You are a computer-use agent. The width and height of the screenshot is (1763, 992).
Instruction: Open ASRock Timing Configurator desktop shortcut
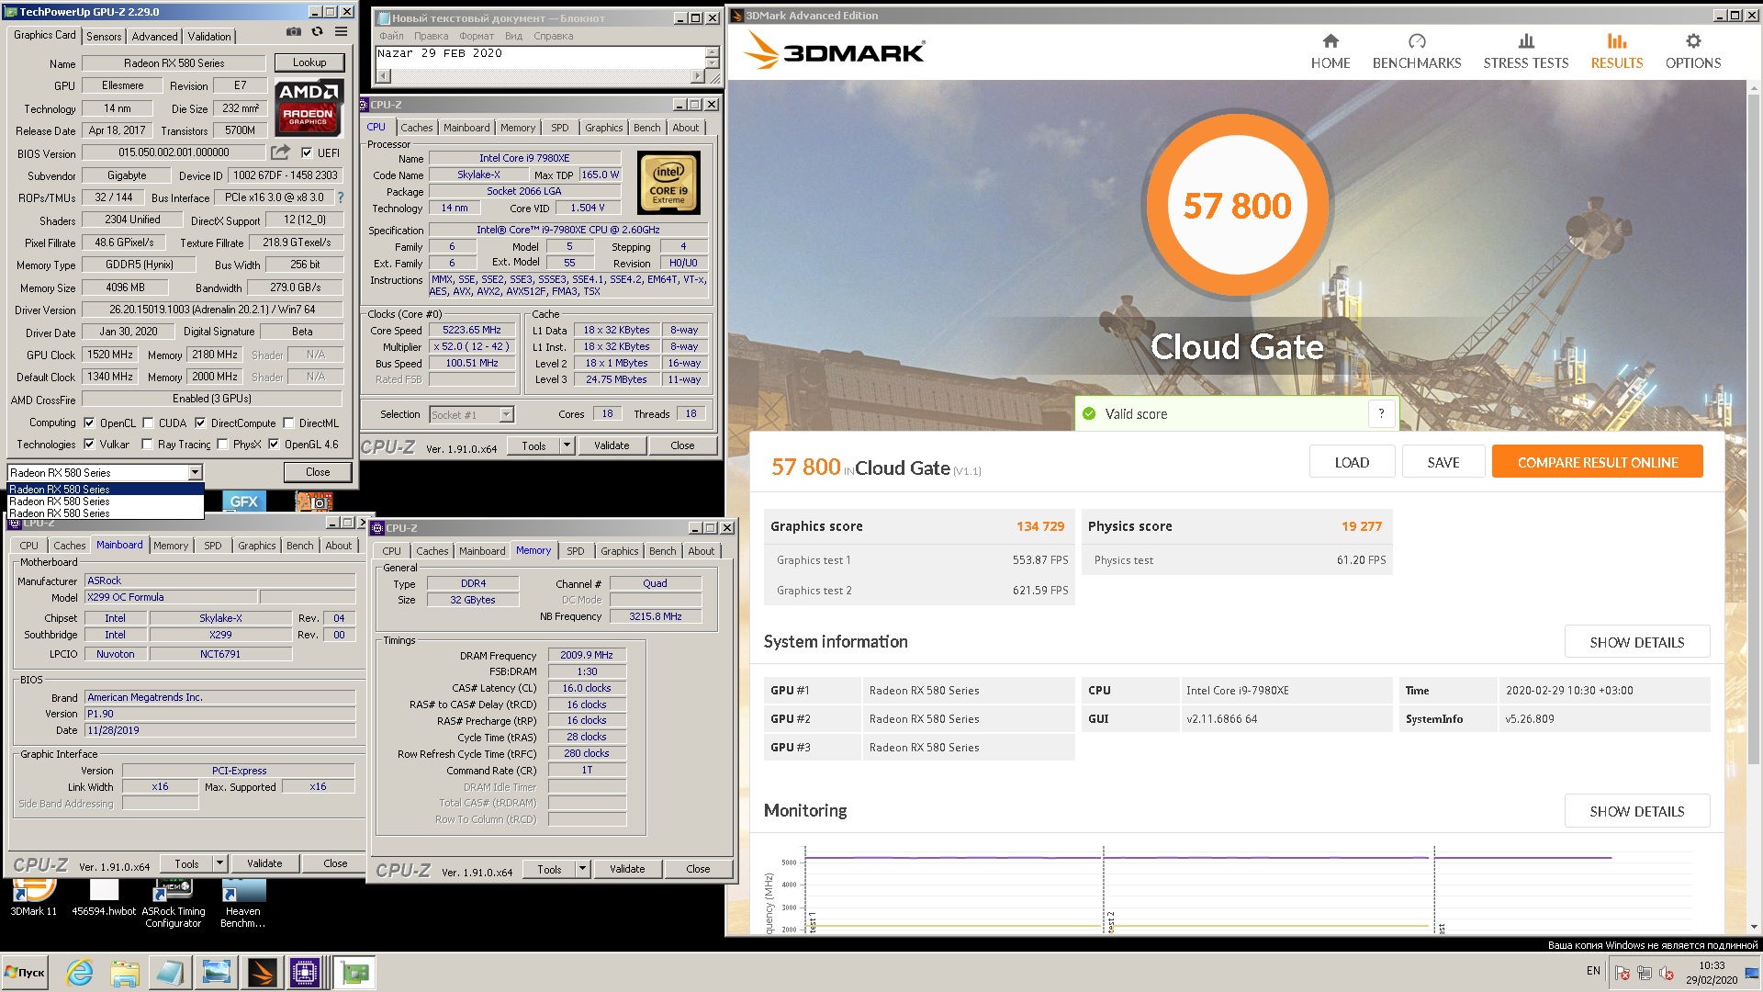(173, 904)
